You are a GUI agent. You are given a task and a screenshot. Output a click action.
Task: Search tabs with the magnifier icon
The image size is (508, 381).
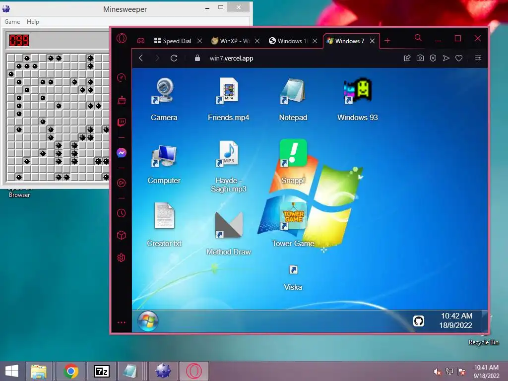pyautogui.click(x=418, y=38)
